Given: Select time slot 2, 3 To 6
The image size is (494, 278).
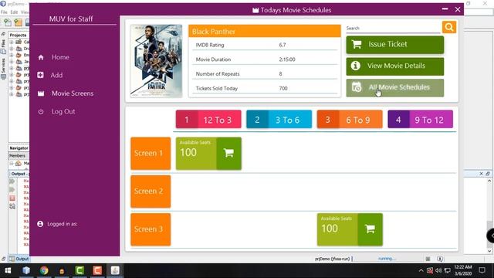Looking at the screenshot, I should pyautogui.click(x=279, y=120).
